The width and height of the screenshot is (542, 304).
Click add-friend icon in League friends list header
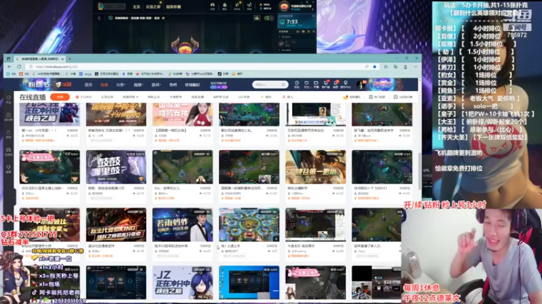point(298,31)
